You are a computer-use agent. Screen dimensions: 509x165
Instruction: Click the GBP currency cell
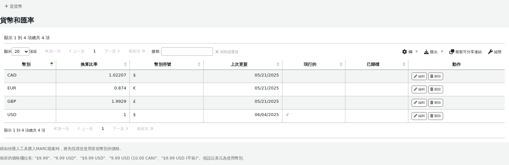(x=30, y=102)
